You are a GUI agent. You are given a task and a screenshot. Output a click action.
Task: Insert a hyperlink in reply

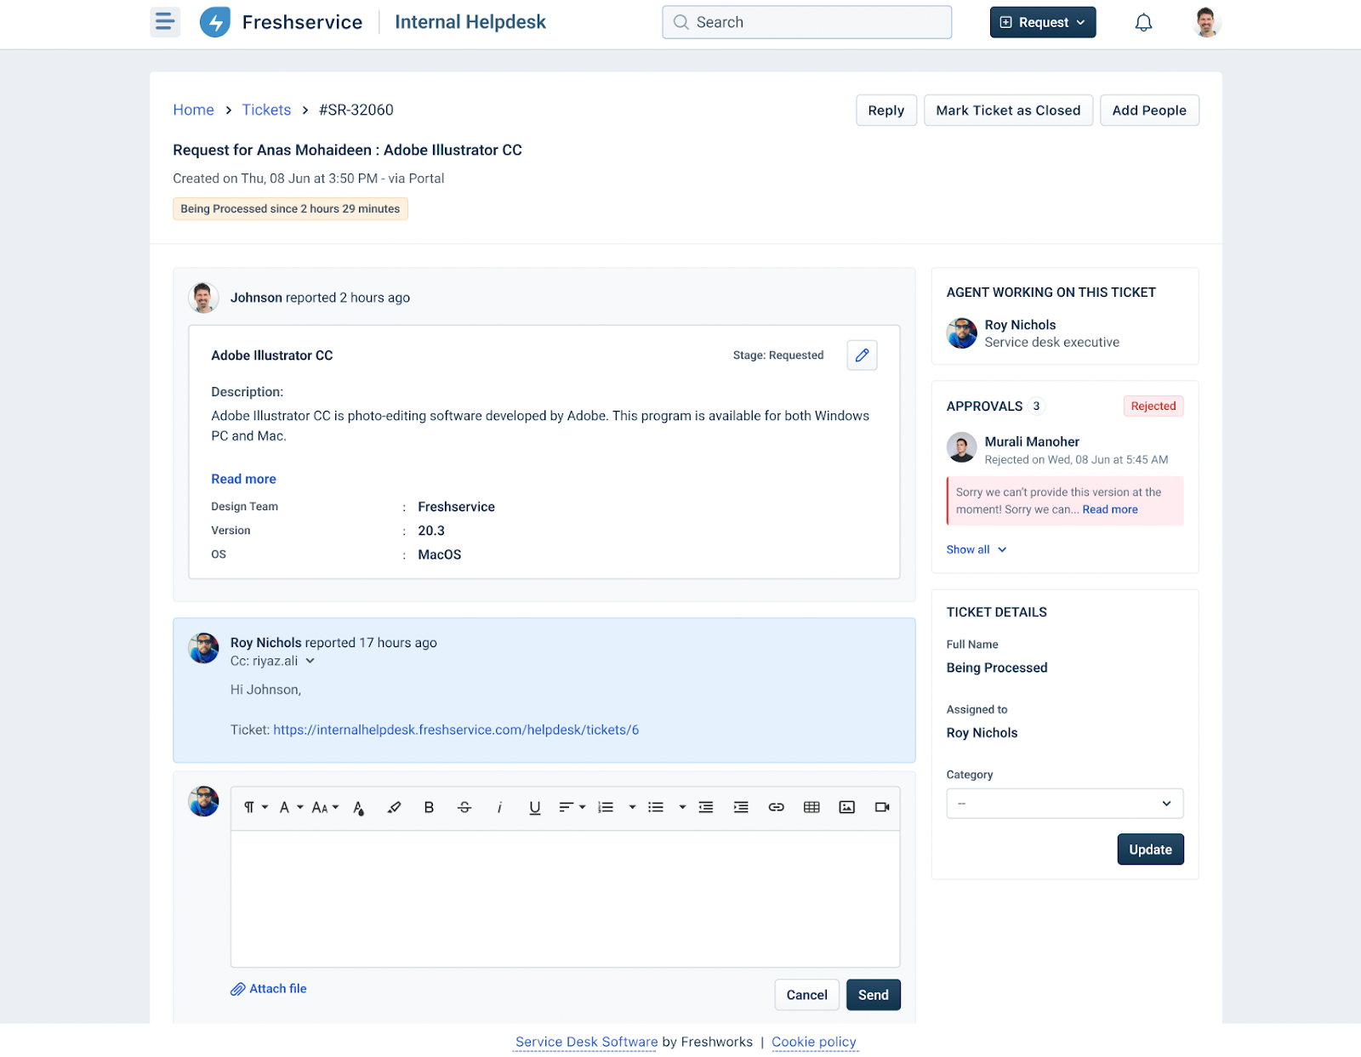tap(776, 807)
